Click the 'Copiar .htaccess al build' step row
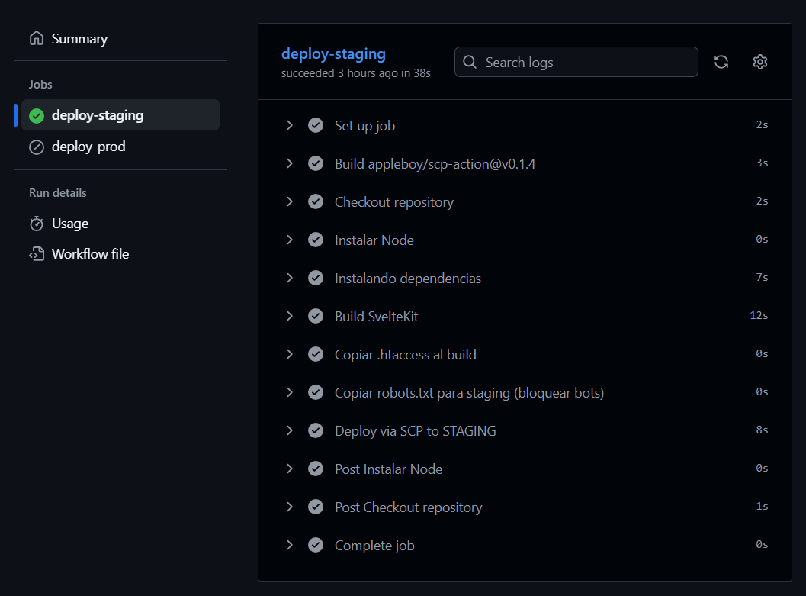Viewport: 806px width, 596px height. (x=405, y=354)
